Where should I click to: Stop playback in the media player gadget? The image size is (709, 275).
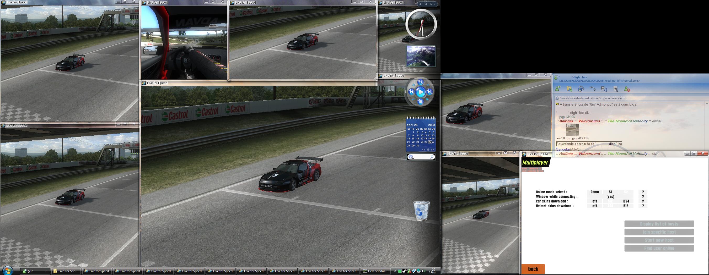(x=420, y=102)
